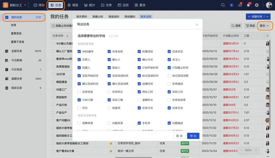Image resolution: width=275 pixels, height=158 pixels.
Task: Check the 任务描述 checkbox
Action: pos(169,84)
